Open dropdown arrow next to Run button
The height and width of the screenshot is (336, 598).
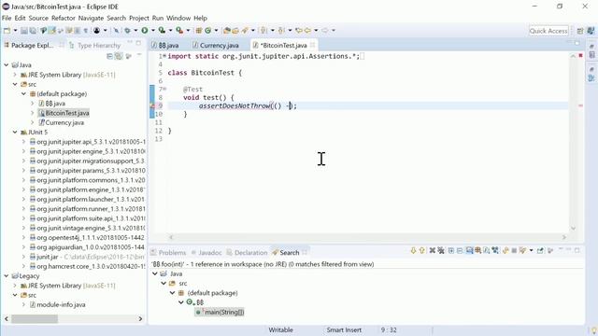152,31
